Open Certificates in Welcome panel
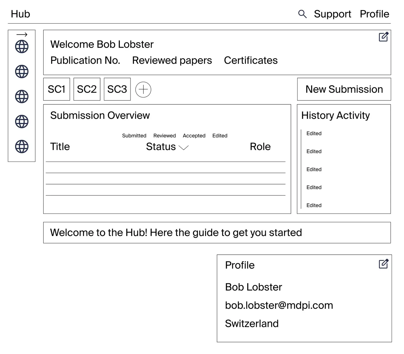Viewport: 404px width, 354px height. pyautogui.click(x=251, y=60)
